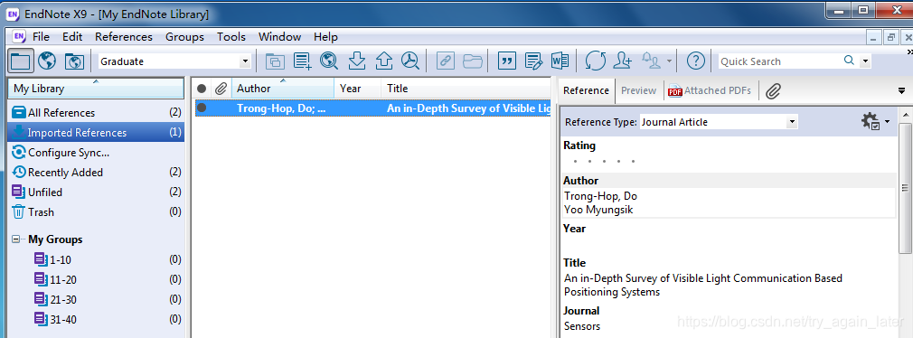Screen dimensions: 913x338
Task: Open the Window menu
Action: (x=279, y=37)
